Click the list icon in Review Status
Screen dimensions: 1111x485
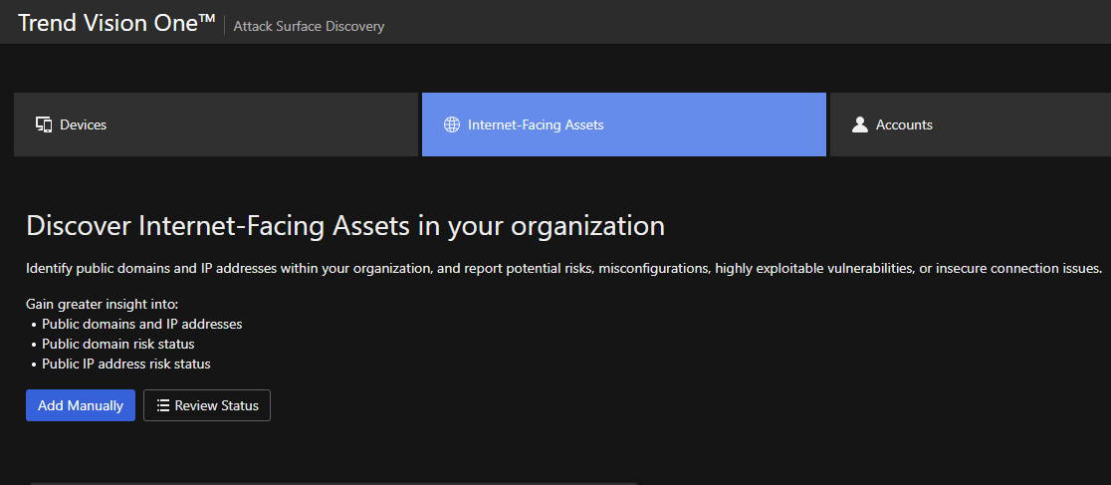[163, 405]
